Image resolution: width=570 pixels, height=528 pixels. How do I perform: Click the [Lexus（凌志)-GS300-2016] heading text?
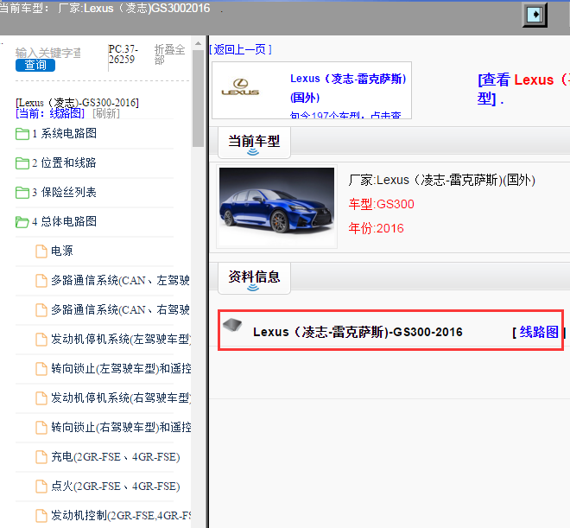[77, 103]
